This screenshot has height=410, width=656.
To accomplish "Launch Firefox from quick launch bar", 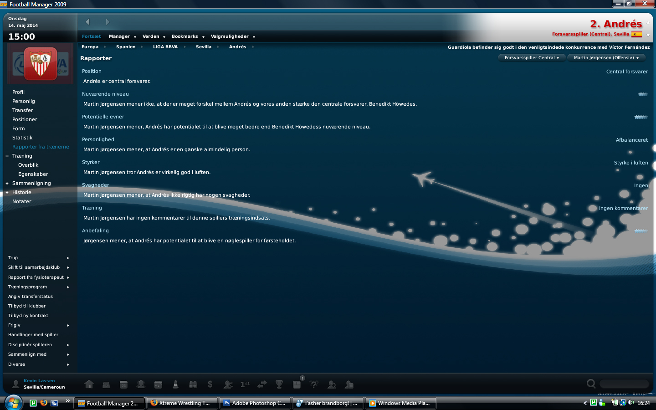I will point(44,403).
